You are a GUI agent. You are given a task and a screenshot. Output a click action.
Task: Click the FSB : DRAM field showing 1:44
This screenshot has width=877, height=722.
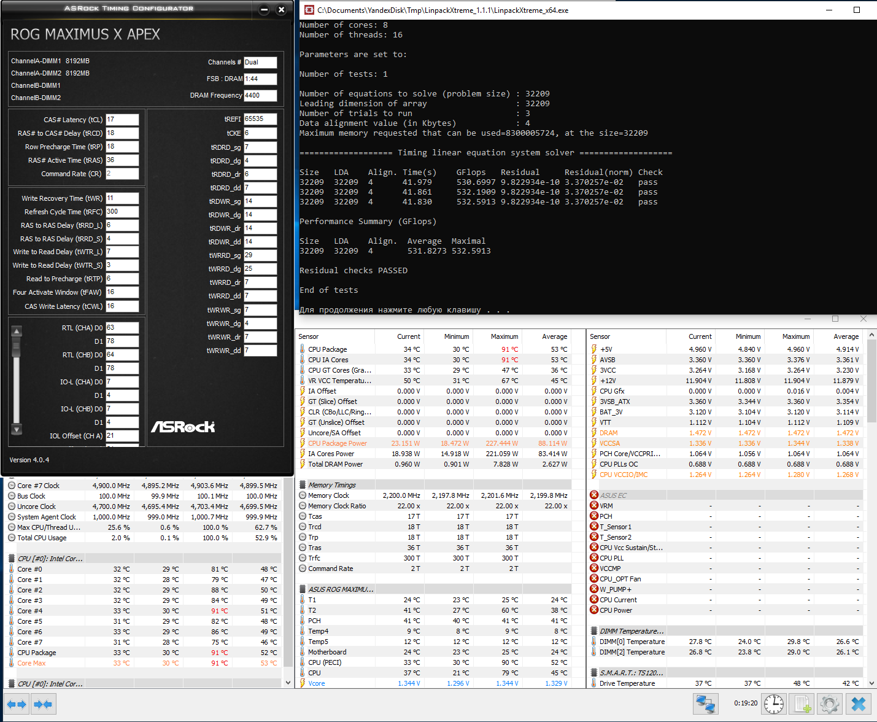(260, 79)
